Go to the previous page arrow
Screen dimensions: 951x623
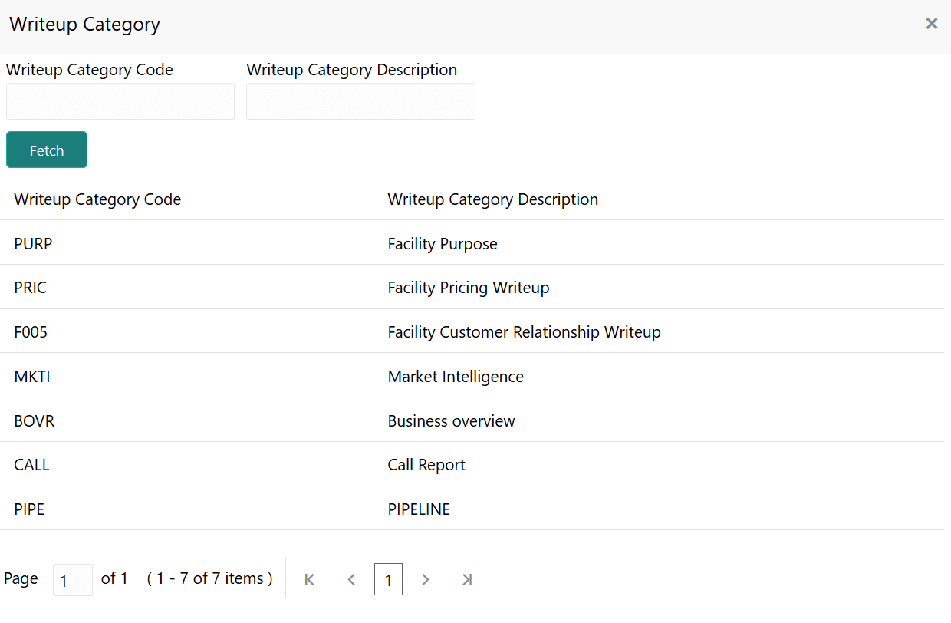tap(351, 579)
